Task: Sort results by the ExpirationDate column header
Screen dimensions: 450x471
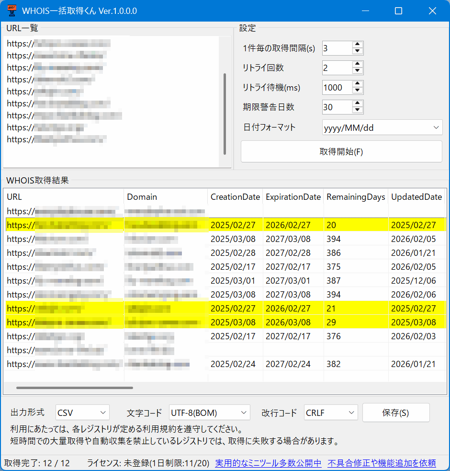Action: pos(293,196)
